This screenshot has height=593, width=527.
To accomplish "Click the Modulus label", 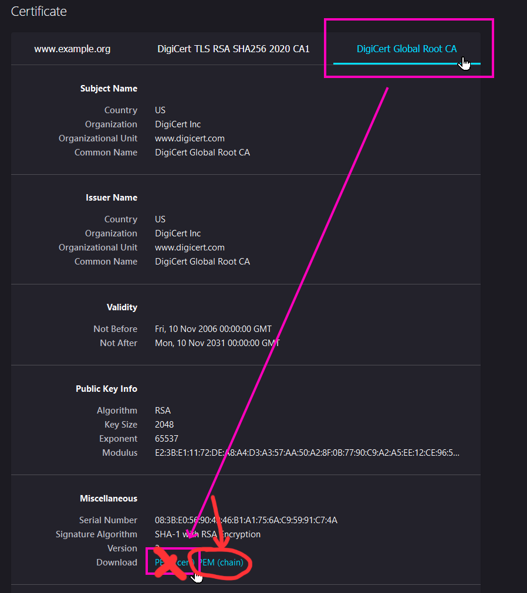I will pyautogui.click(x=120, y=453).
